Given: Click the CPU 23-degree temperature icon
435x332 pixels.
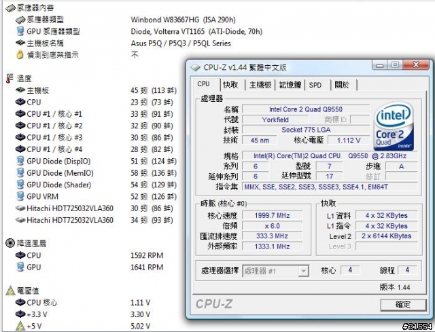Looking at the screenshot, I should tap(20, 102).
